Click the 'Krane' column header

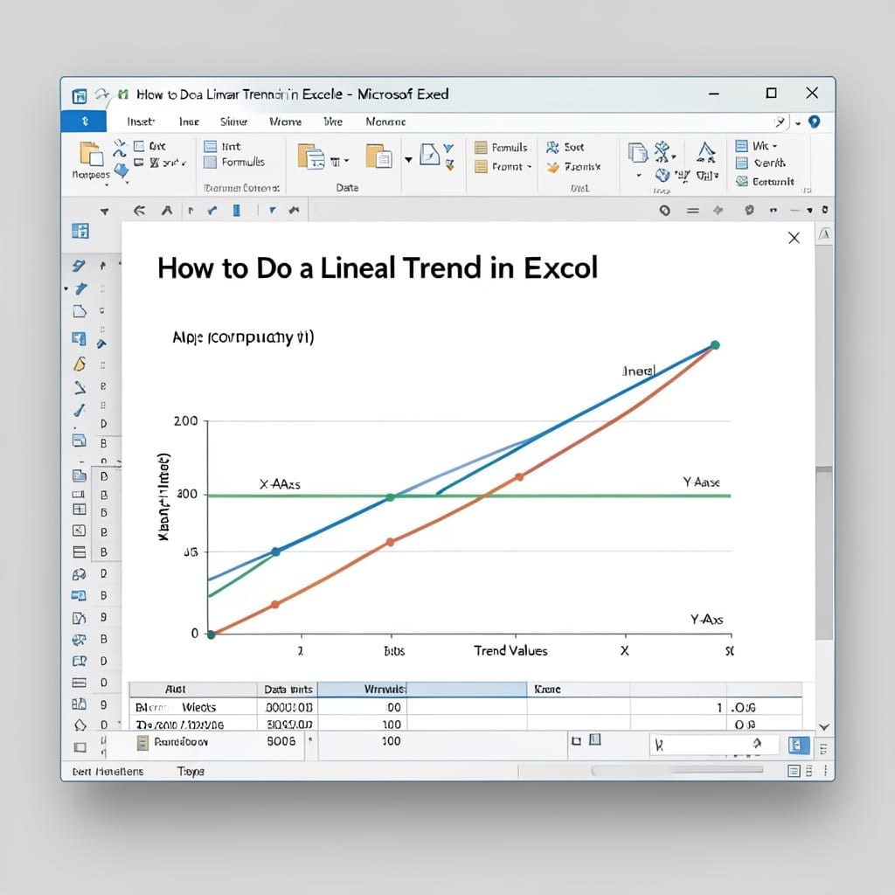coord(579,689)
